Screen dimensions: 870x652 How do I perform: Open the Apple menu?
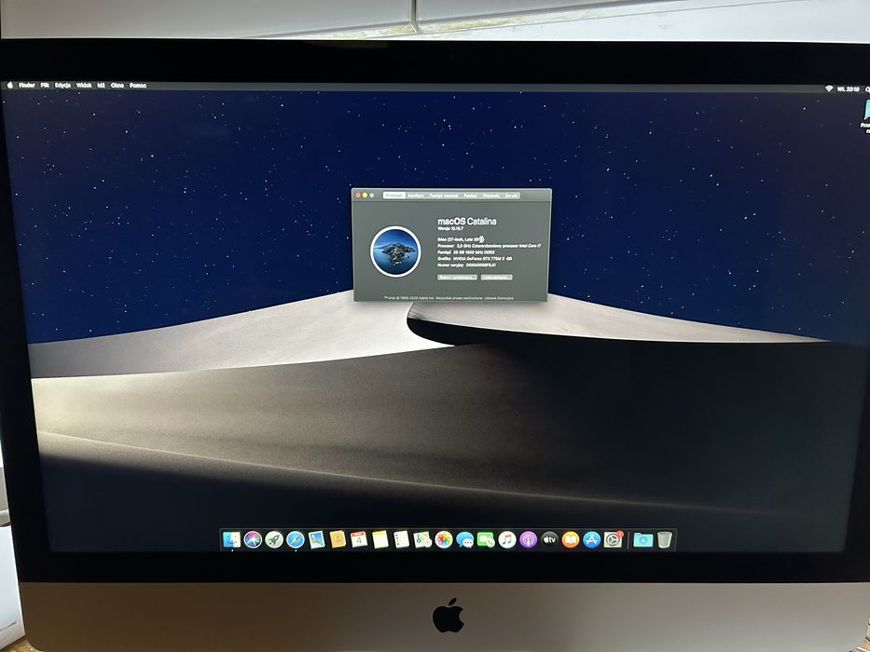tap(9, 86)
